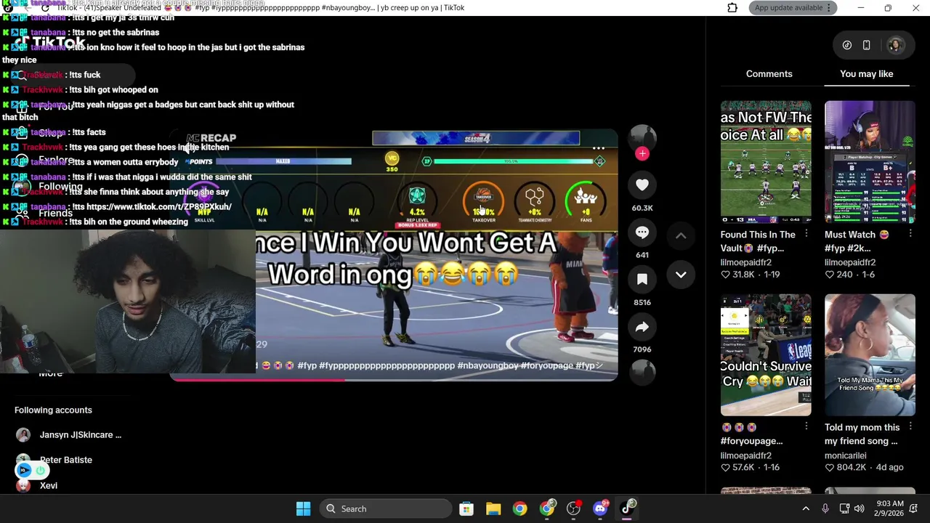The image size is (930, 523).
Task: Open the tray microphone icon
Action: click(x=825, y=508)
